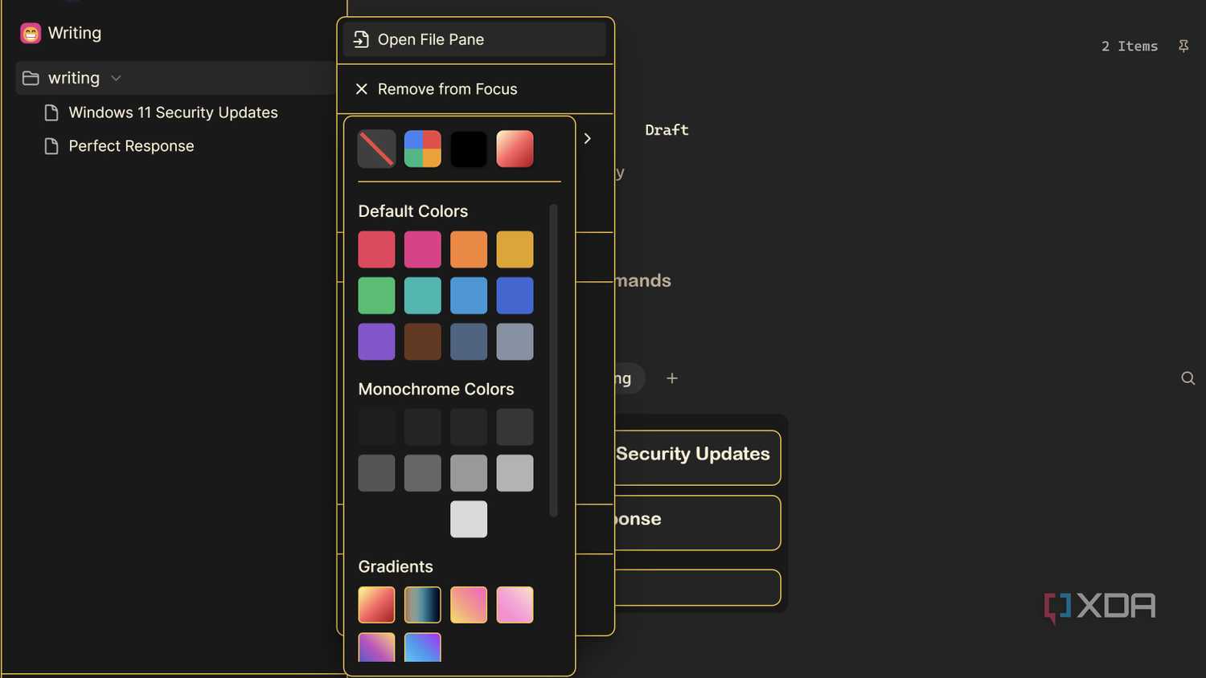1206x678 pixels.
Task: Click document icon beside Windows 11 Security Updates
Action: [x=51, y=112]
